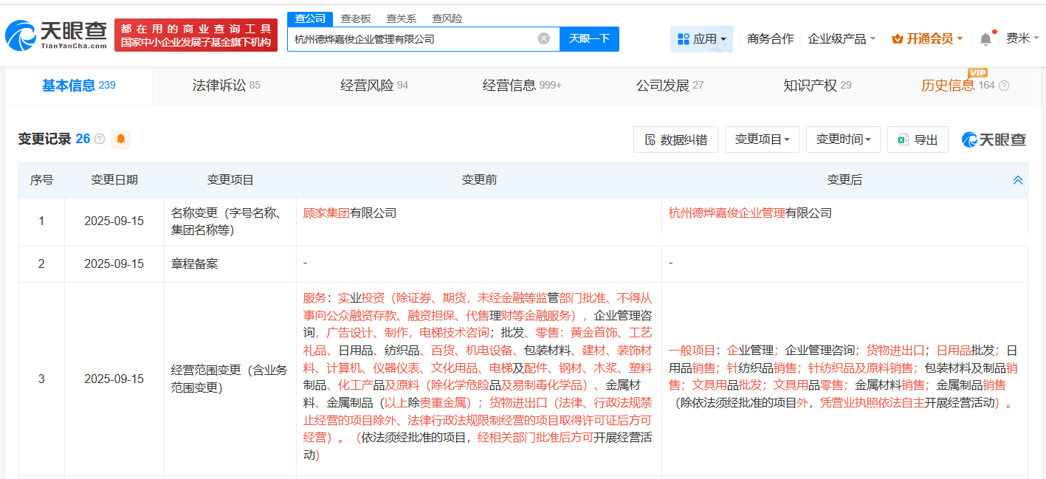The height and width of the screenshot is (479, 1046).
Task: Click the grid icon on the 应用 button
Action: (684, 38)
